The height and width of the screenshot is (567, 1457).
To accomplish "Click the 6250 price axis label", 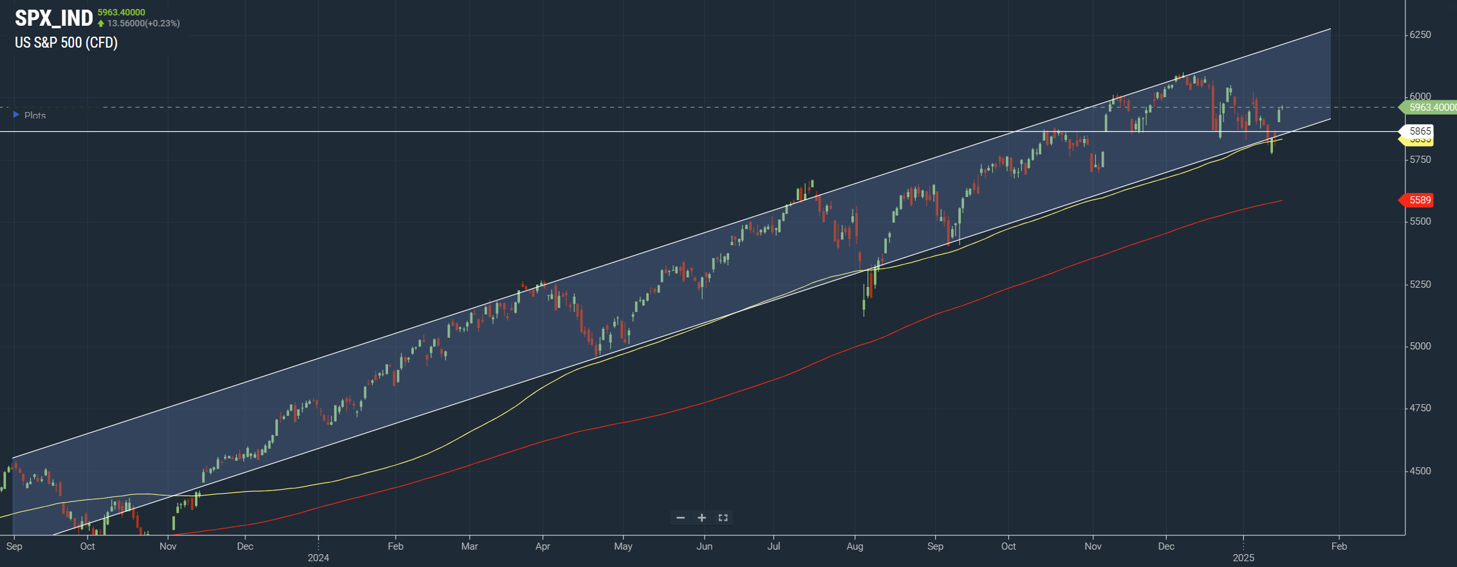I will coord(1420,35).
